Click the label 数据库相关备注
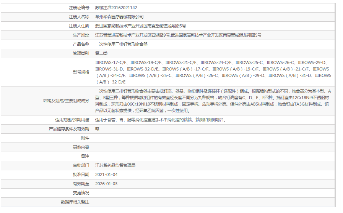 pyautogui.click(x=75, y=202)
